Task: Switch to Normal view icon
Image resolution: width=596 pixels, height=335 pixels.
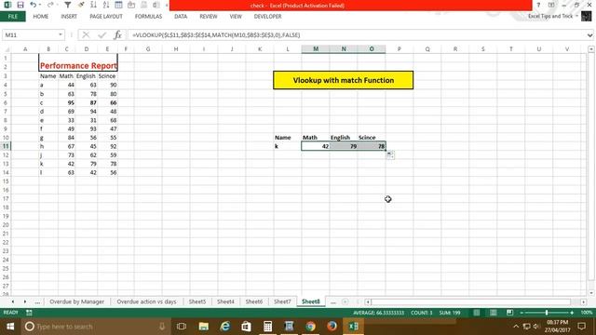Action: (x=476, y=313)
